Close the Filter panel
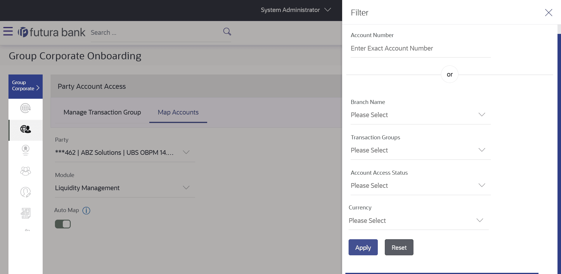The height and width of the screenshot is (274, 561). [x=548, y=12]
